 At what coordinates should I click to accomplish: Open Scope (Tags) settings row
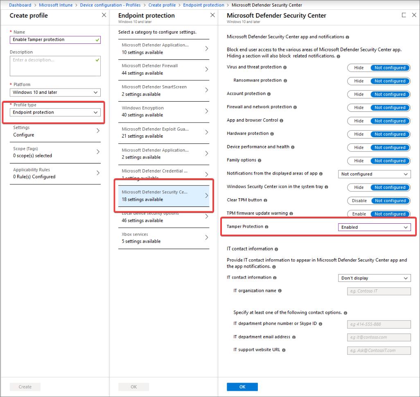(55, 152)
